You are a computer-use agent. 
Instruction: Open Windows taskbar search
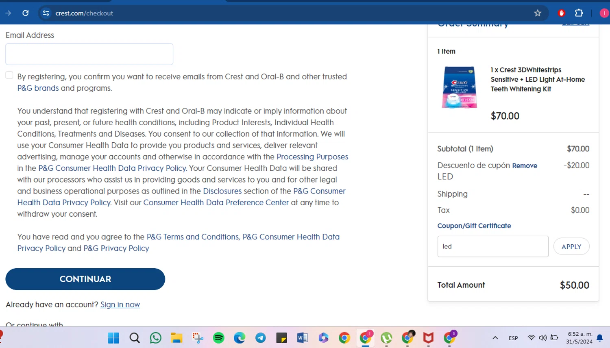pos(135,338)
